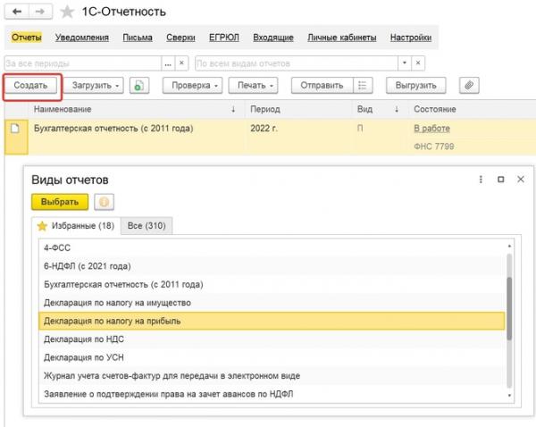Open the list icon next to Отправить
Screen dimensions: 536x427
(363, 86)
